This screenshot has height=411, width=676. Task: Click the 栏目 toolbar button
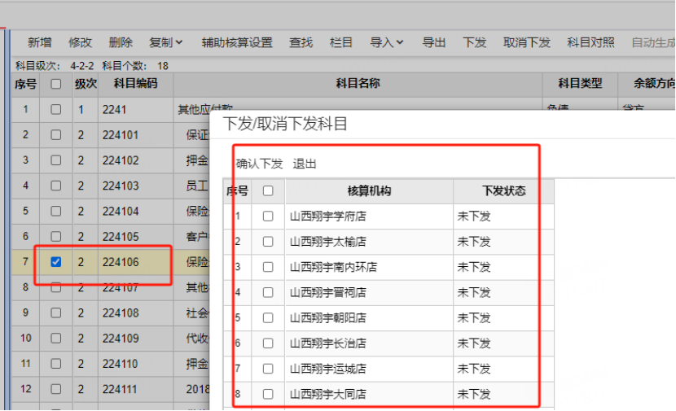(340, 42)
